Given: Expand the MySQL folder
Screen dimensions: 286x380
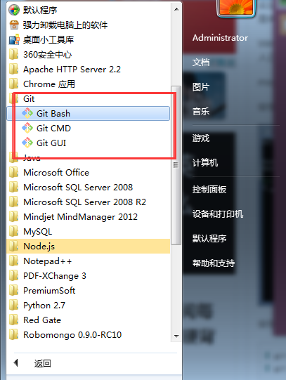Looking at the screenshot, I should coord(89,232).
